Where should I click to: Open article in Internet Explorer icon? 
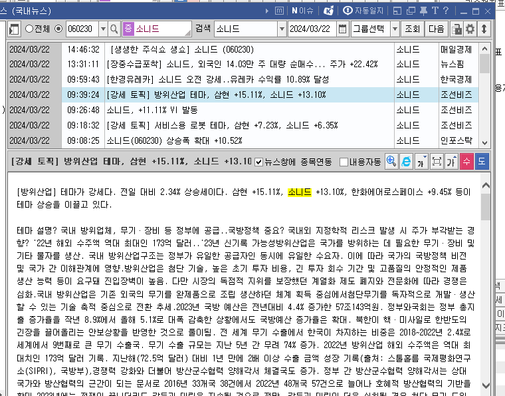(x=407, y=162)
